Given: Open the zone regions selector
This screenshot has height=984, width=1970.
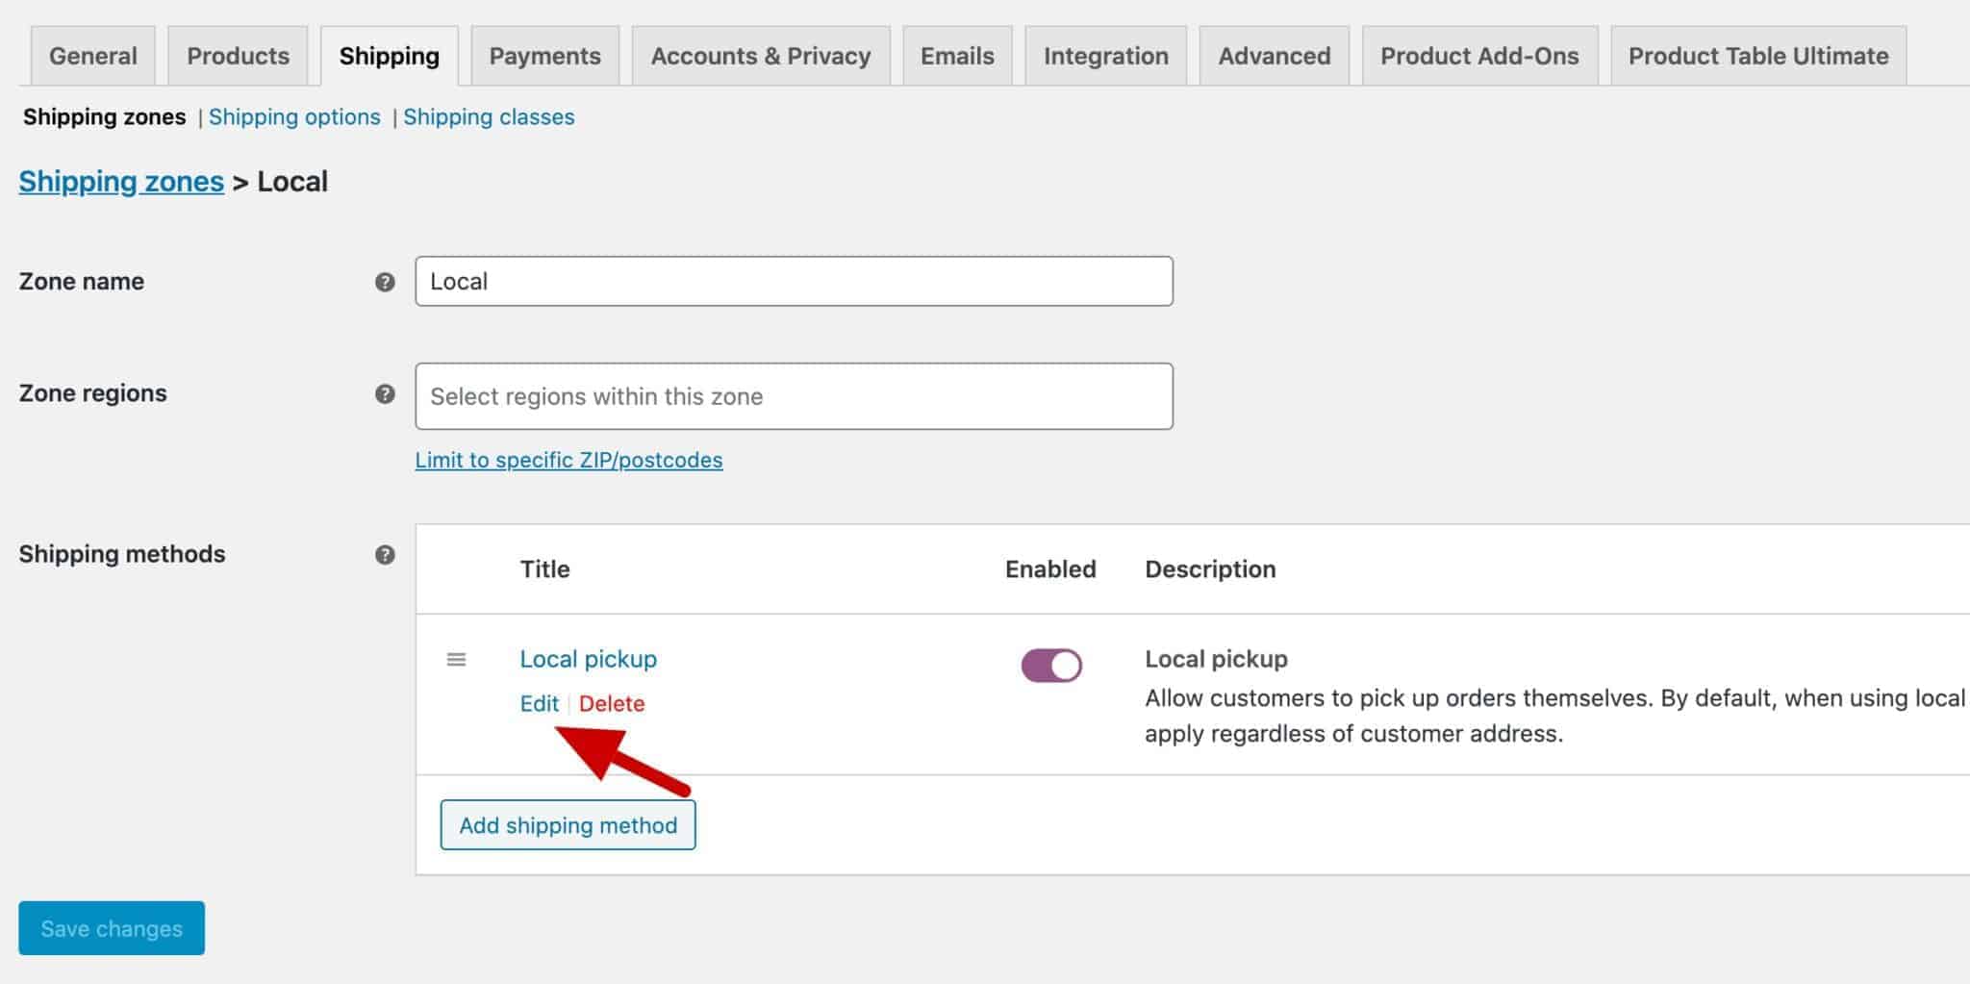Looking at the screenshot, I should pos(793,395).
